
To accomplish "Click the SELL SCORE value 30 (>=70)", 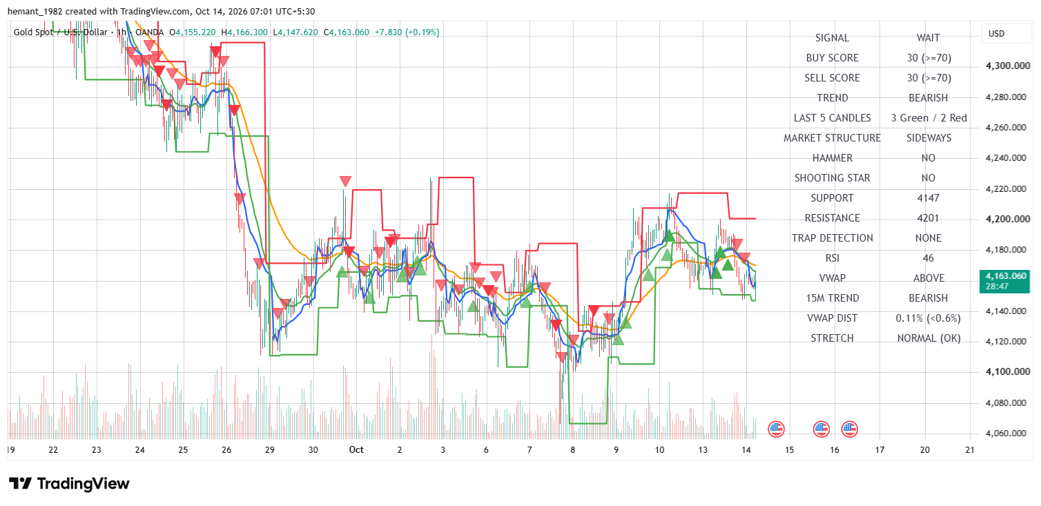I will point(928,78).
